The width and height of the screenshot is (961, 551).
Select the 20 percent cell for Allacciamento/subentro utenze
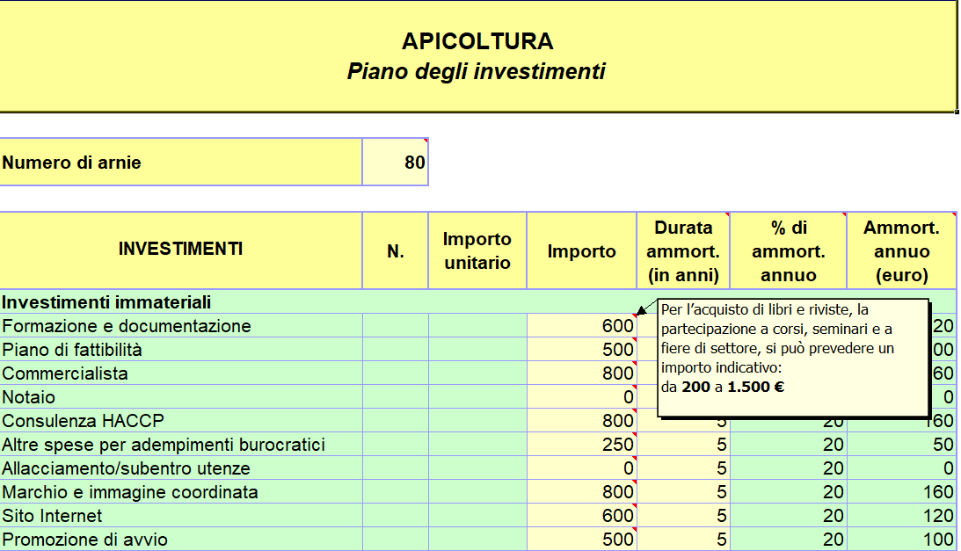(788, 468)
